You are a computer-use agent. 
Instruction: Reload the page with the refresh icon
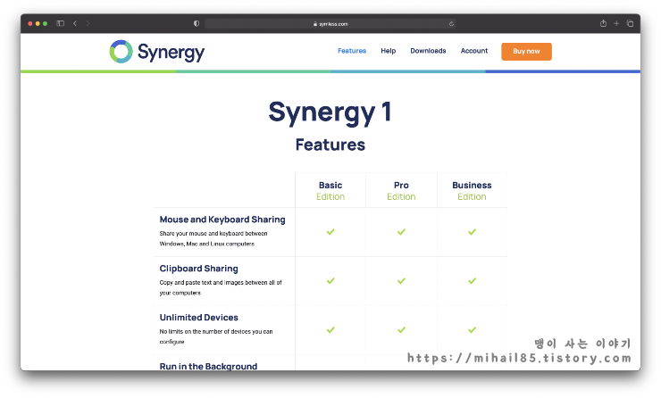point(451,24)
